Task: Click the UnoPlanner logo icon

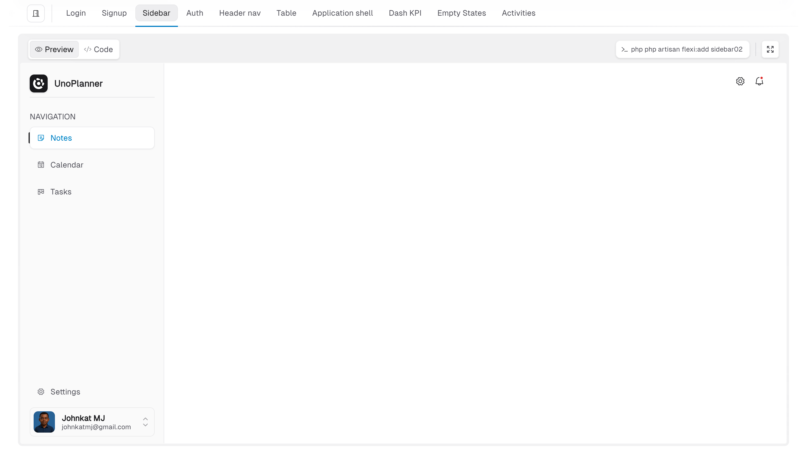Action: pos(38,83)
